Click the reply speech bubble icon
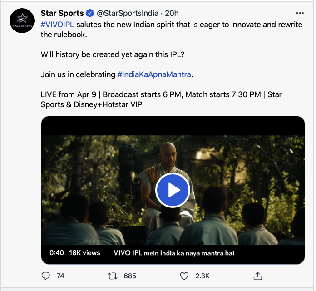Image resolution: width=316 pixels, height=291 pixels. coord(46,276)
